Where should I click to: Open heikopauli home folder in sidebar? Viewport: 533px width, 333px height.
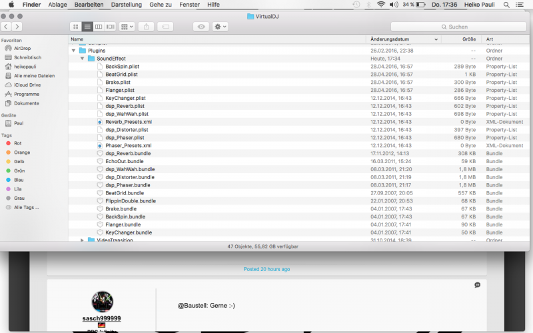25,67
